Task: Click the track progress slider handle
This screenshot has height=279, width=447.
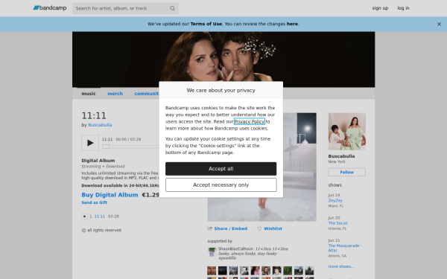Action: click(106, 147)
